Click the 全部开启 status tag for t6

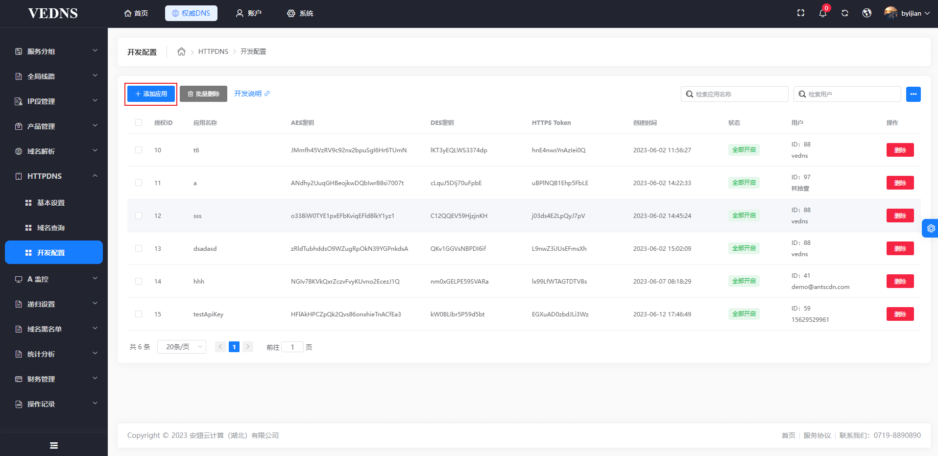[744, 150]
